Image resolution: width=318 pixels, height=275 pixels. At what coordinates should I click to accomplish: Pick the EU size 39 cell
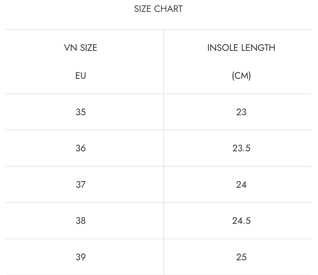81,257
